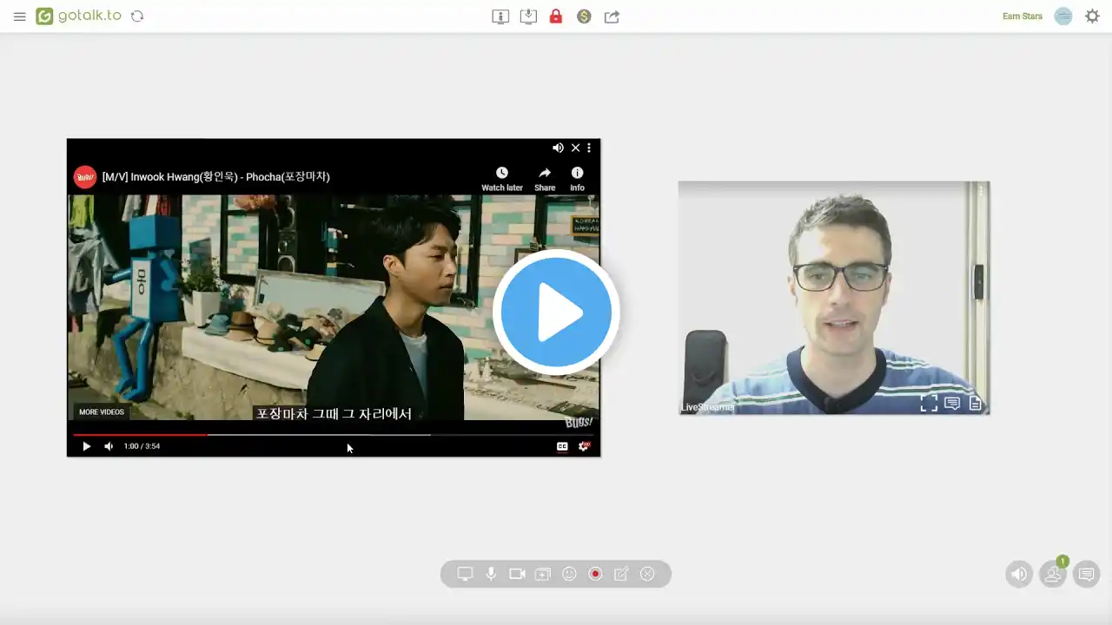Open the whiteboard edit icon
1112x625 pixels.
click(x=621, y=574)
